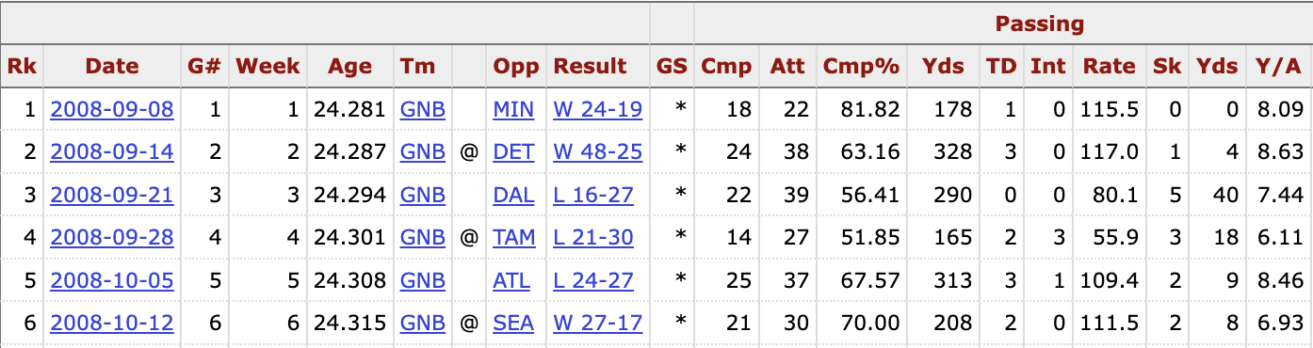View the L 24-27 result link

pyautogui.click(x=593, y=280)
